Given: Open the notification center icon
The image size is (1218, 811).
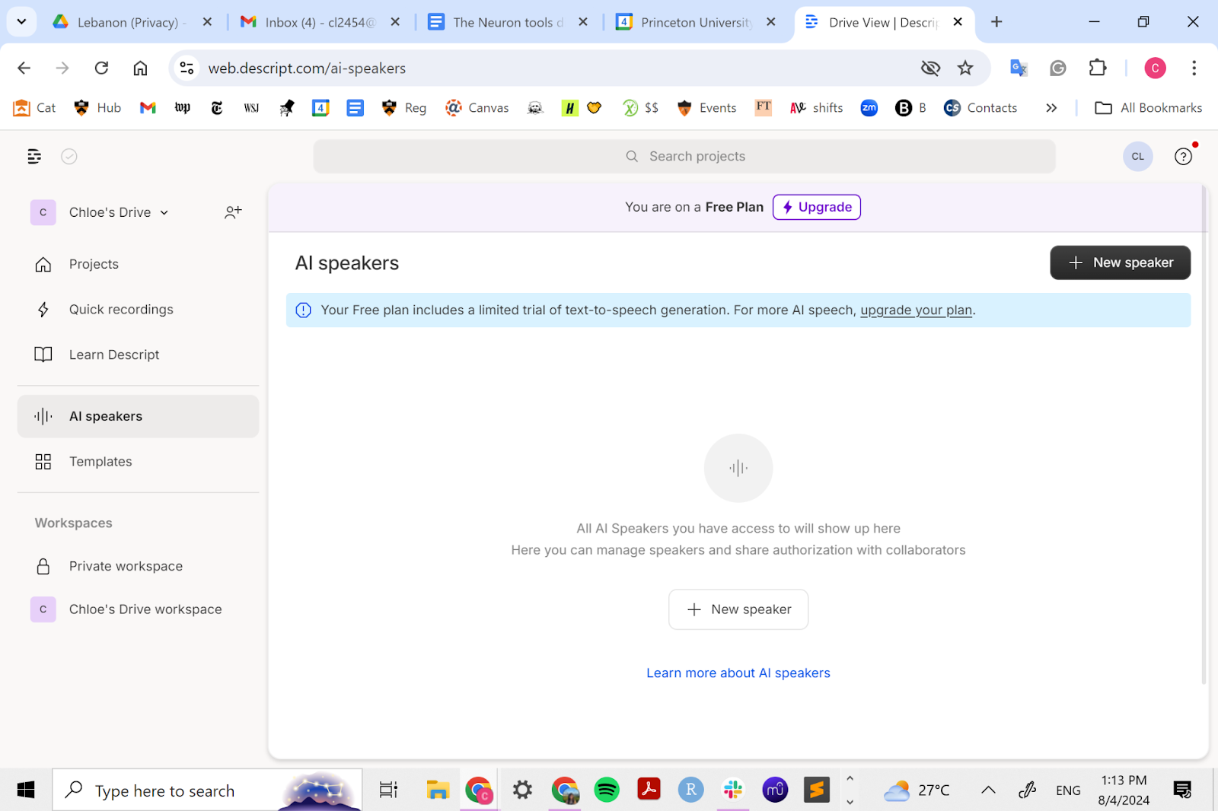Looking at the screenshot, I should click(x=1182, y=790).
